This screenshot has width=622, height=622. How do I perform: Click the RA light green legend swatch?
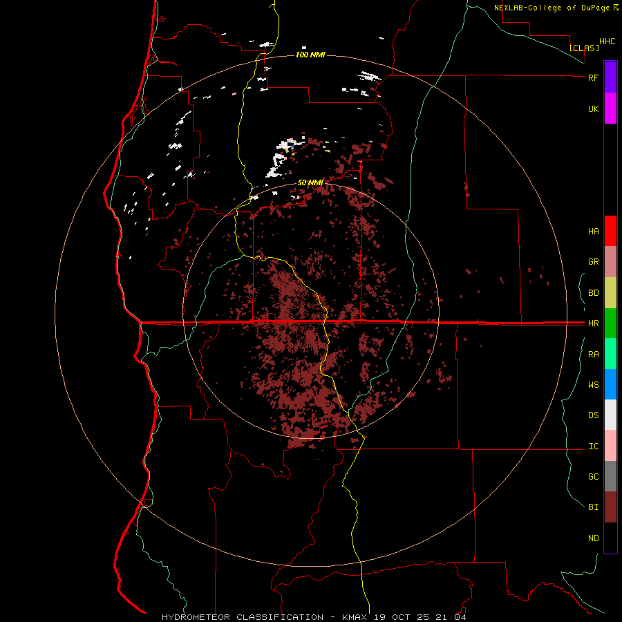610,354
